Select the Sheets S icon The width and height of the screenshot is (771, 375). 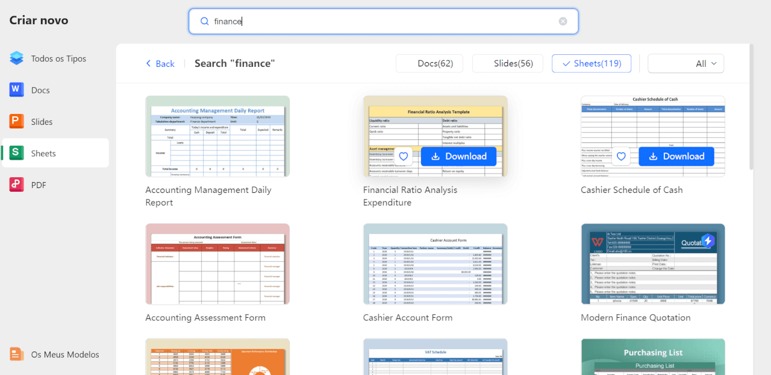(17, 153)
